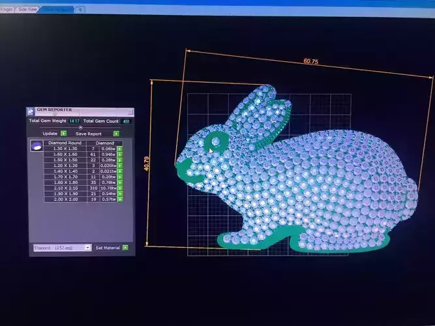Viewport: 435px width, 326px height.
Task: Select the 1.20 X 1.20 size cell
Action: 65,166
